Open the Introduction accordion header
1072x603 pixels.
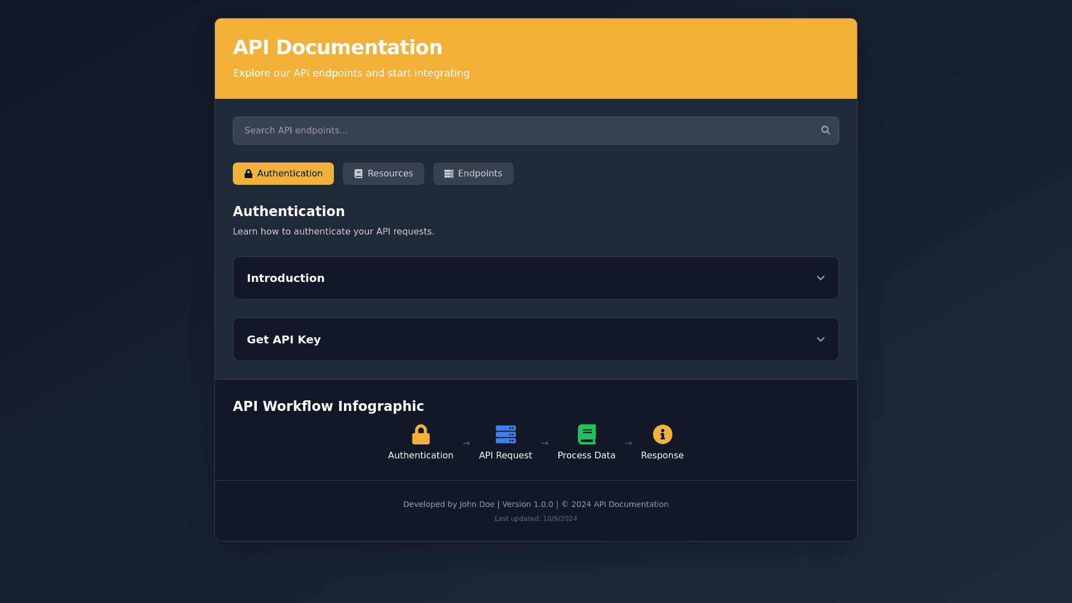[285, 278]
